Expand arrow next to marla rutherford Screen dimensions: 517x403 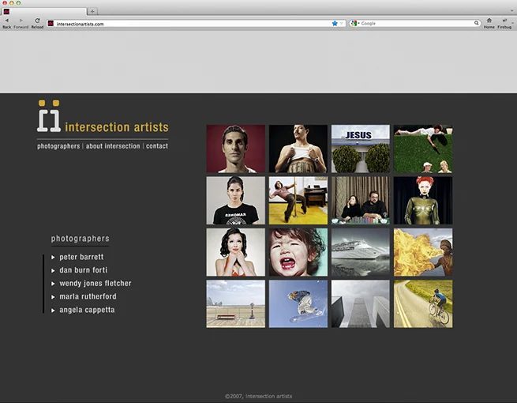(x=53, y=297)
